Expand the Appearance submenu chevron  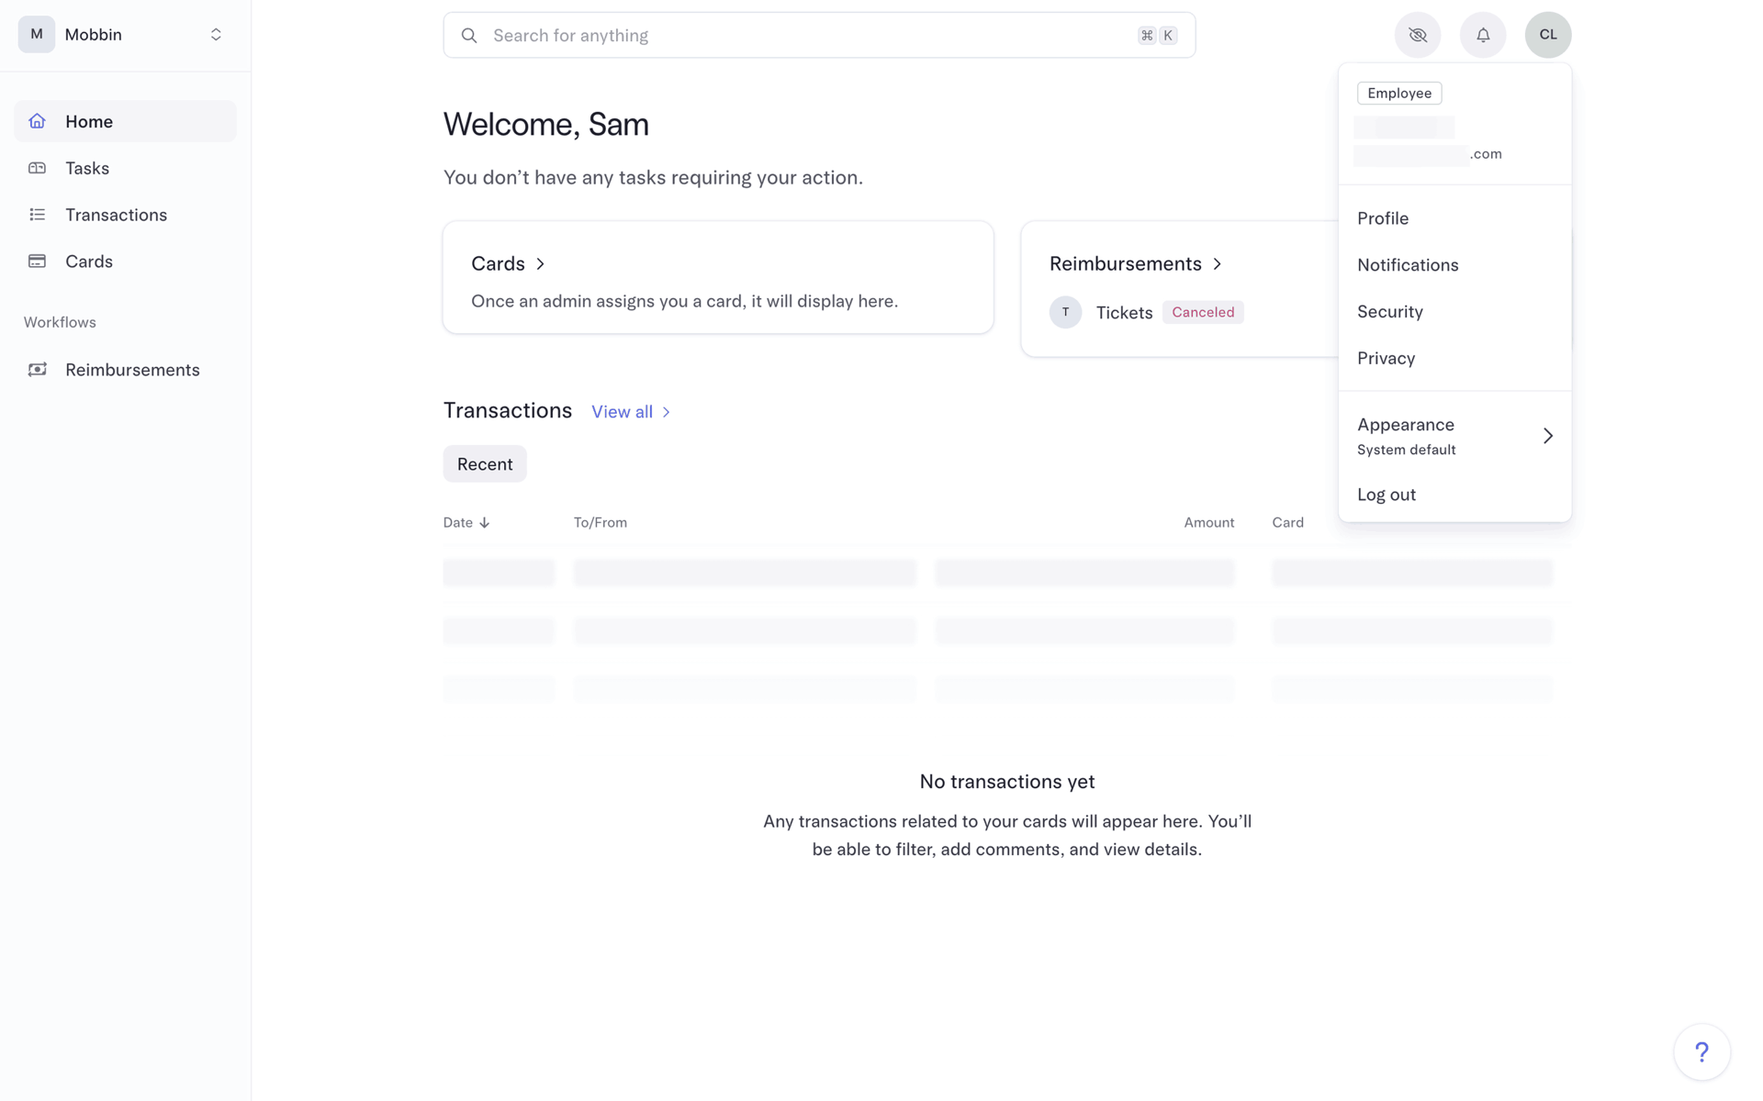(x=1548, y=436)
